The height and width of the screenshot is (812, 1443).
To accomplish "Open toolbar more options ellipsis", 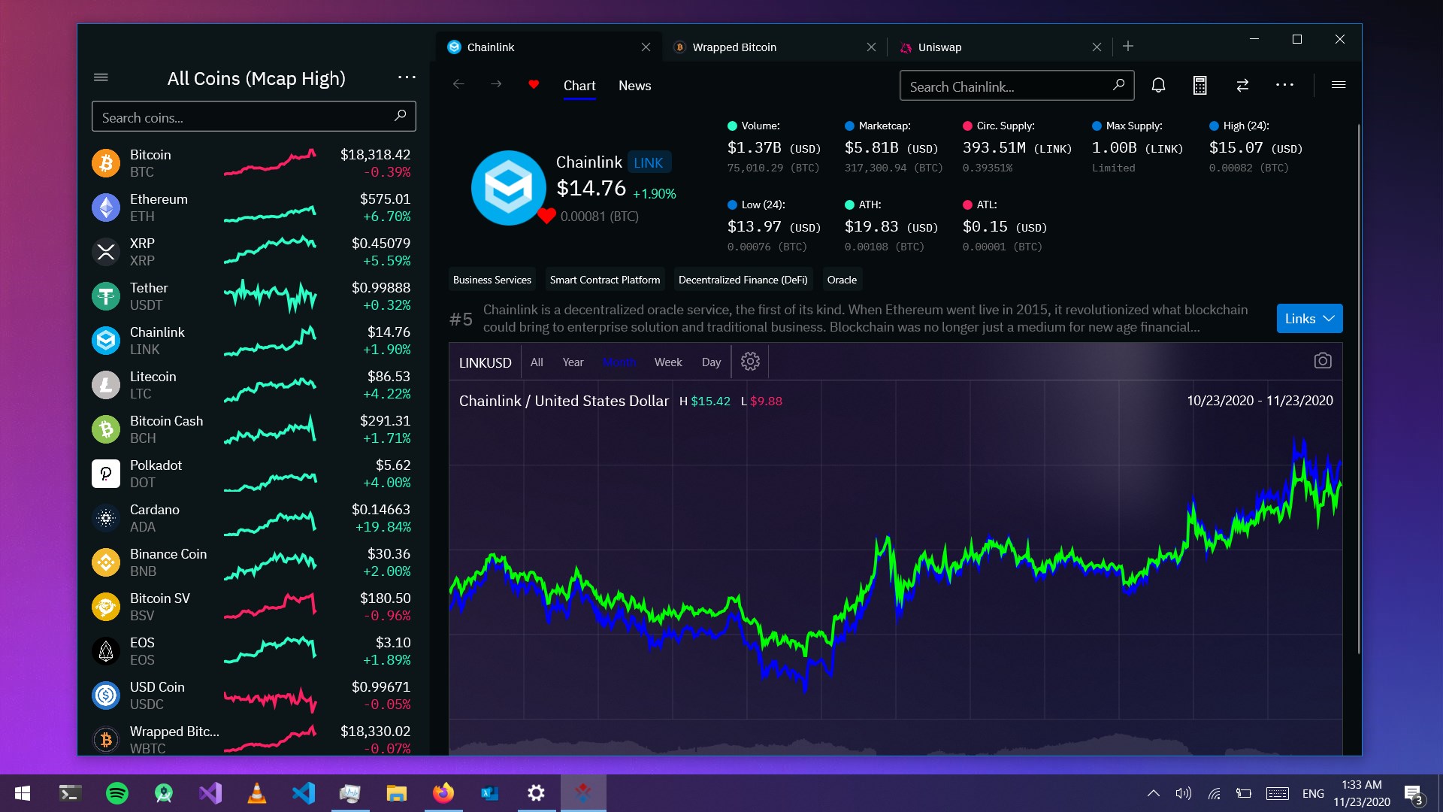I will pyautogui.click(x=1284, y=85).
